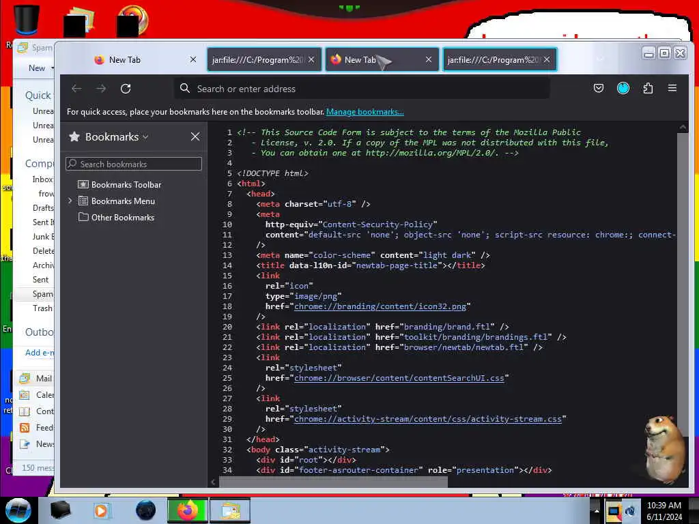
Task: Close the Bookmarks sidebar
Action: (195, 136)
